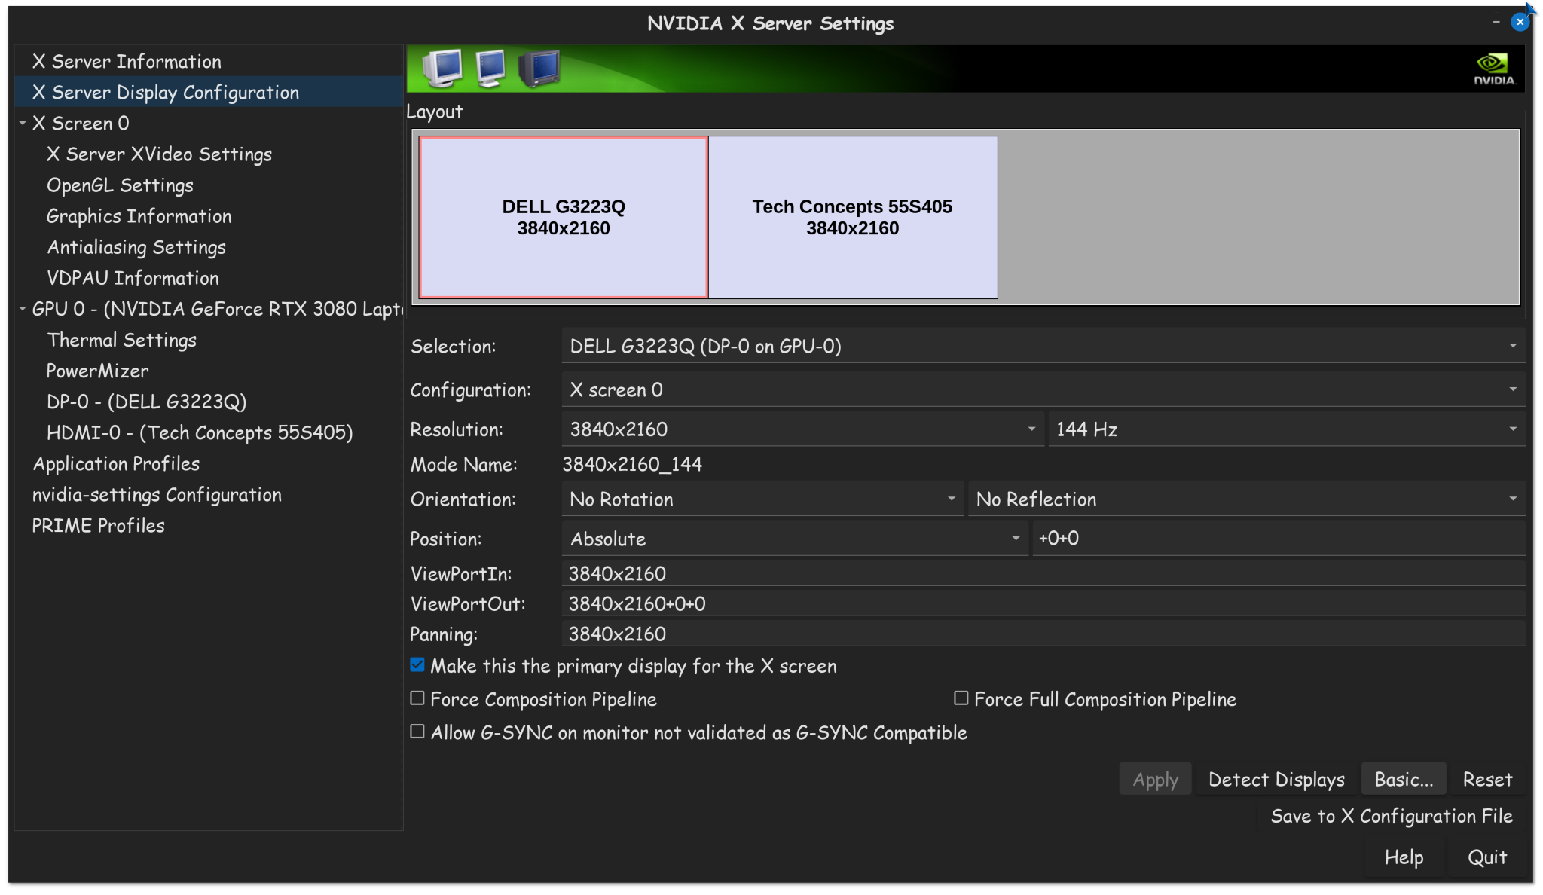The width and height of the screenshot is (1543, 895).
Task: Allow G-SYNC on non-validated monitor
Action: click(x=417, y=732)
